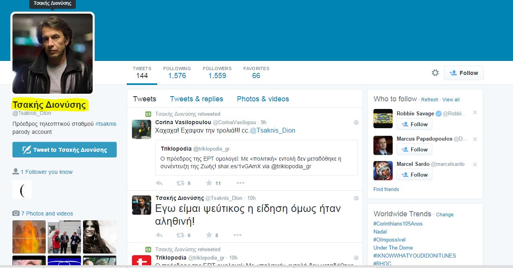Open the 1 Follower you know link
513x268 pixels.
tap(47, 172)
